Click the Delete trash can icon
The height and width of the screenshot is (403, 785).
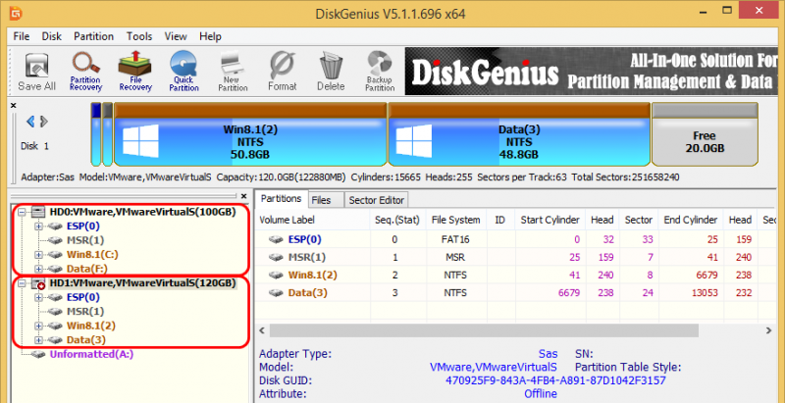click(x=331, y=72)
